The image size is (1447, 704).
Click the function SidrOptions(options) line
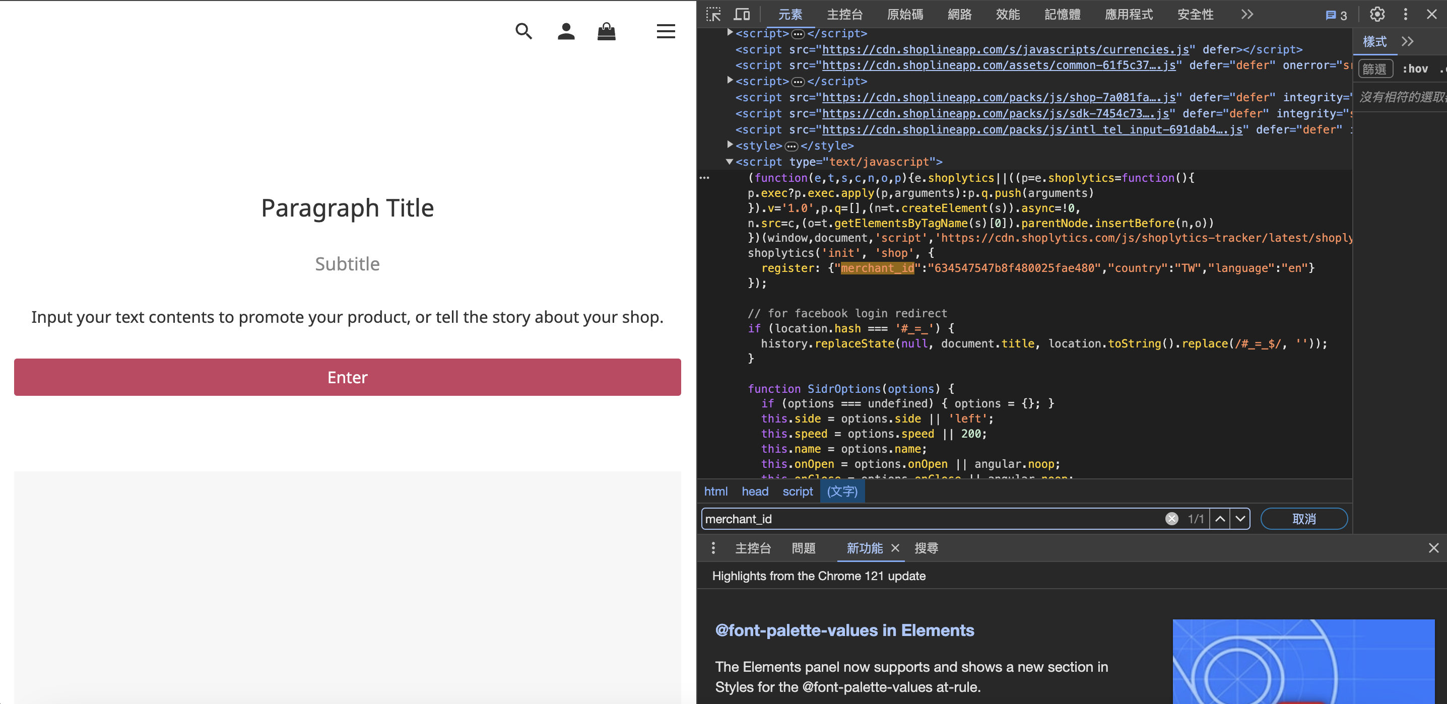[850, 388]
